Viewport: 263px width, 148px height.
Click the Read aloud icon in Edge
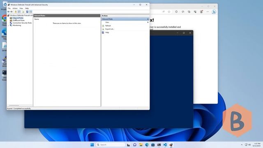164,12
